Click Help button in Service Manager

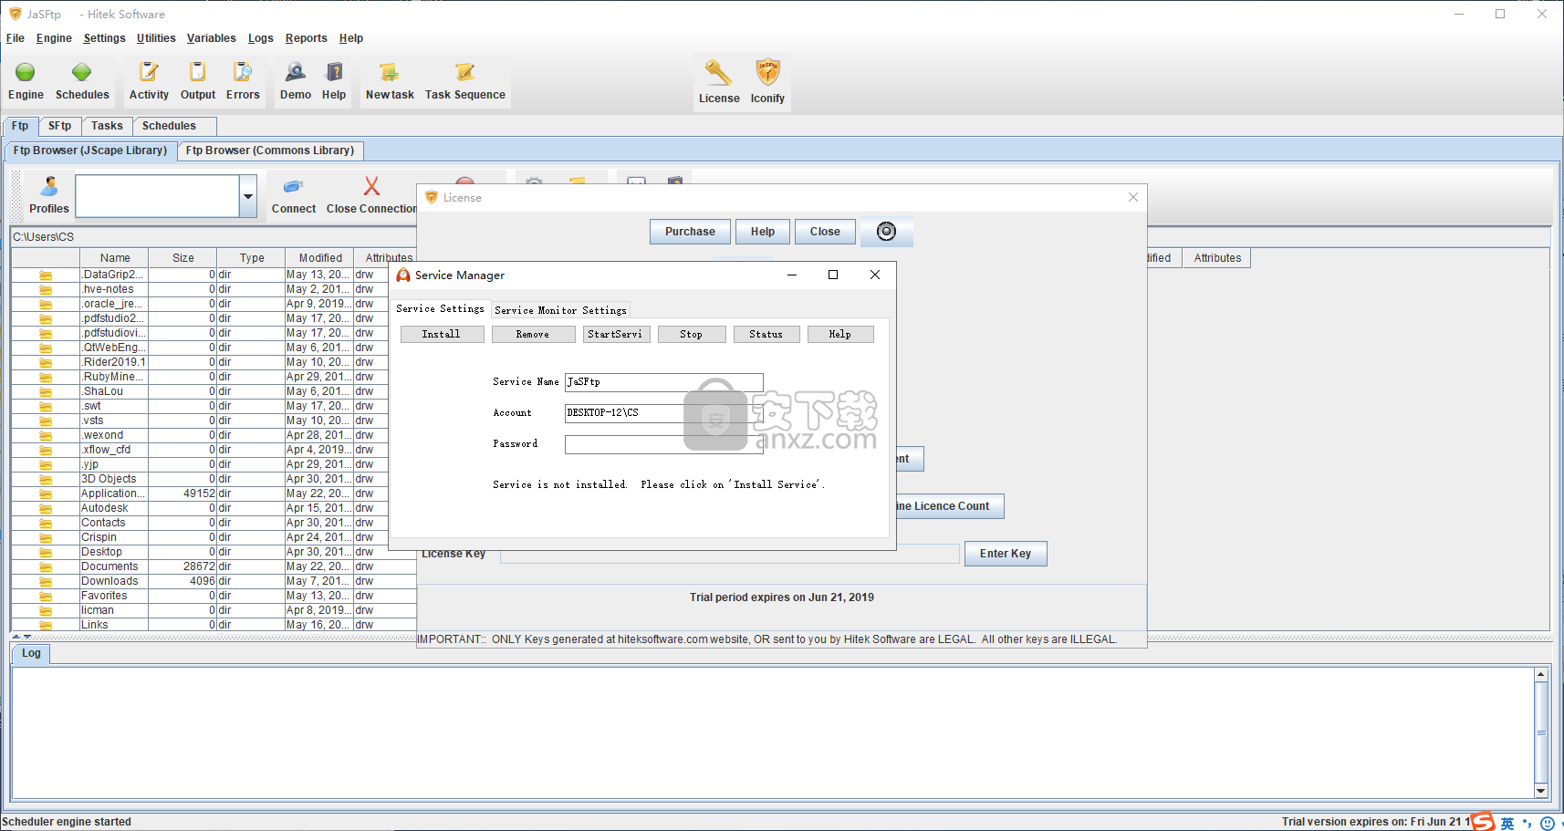[840, 335]
